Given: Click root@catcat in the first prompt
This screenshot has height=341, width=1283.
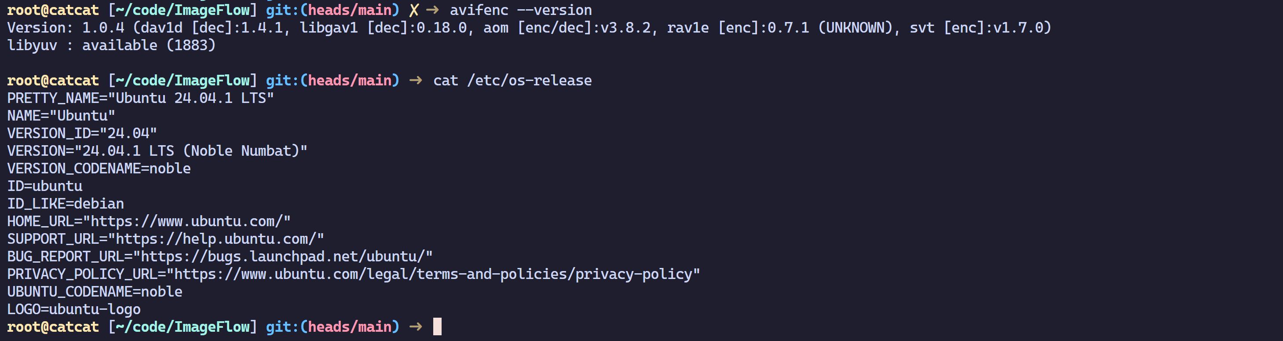Looking at the screenshot, I should point(53,10).
